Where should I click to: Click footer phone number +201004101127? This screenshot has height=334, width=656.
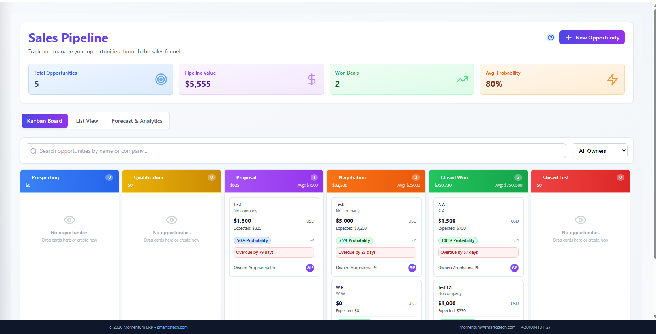pyautogui.click(x=536, y=327)
